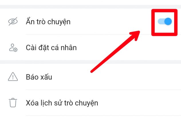Viewport: 181px width, 120px height.
Task: Choose Xóa lịch sử trò chuyện
Action: pos(91,103)
